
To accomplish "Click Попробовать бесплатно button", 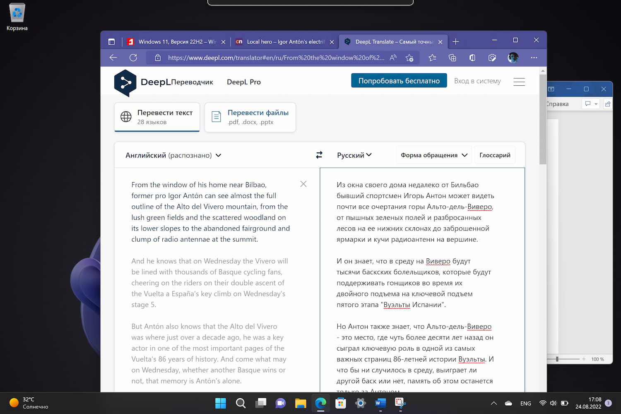I will click(x=399, y=81).
